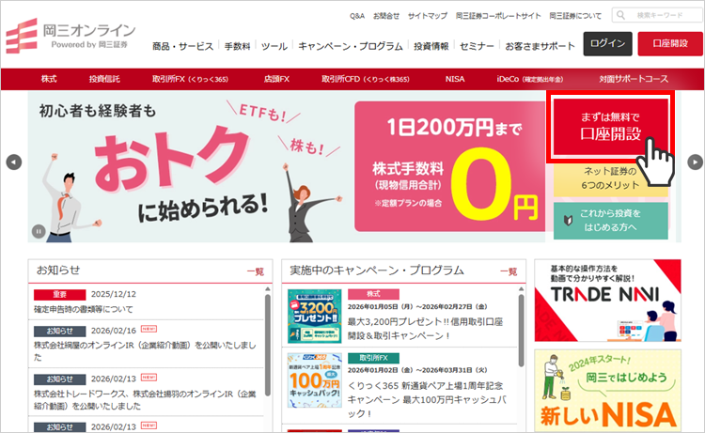Viewport: 705px width, 433px height.
Task: Click the search magnifier icon
Action: [x=621, y=15]
